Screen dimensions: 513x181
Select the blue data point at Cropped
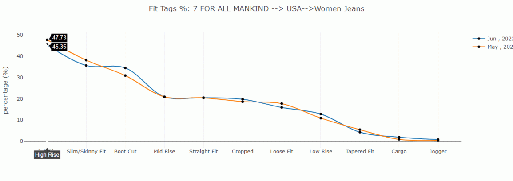point(243,99)
